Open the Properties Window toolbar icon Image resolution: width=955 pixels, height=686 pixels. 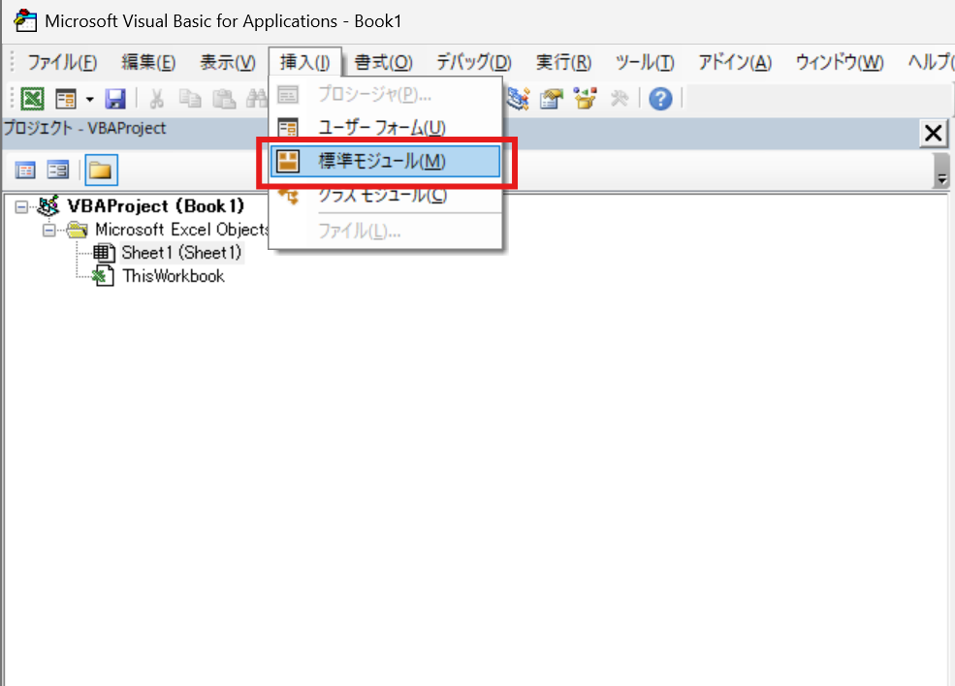[x=552, y=98]
